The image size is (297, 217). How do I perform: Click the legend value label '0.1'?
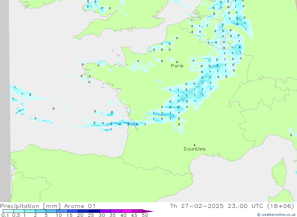click(5, 215)
